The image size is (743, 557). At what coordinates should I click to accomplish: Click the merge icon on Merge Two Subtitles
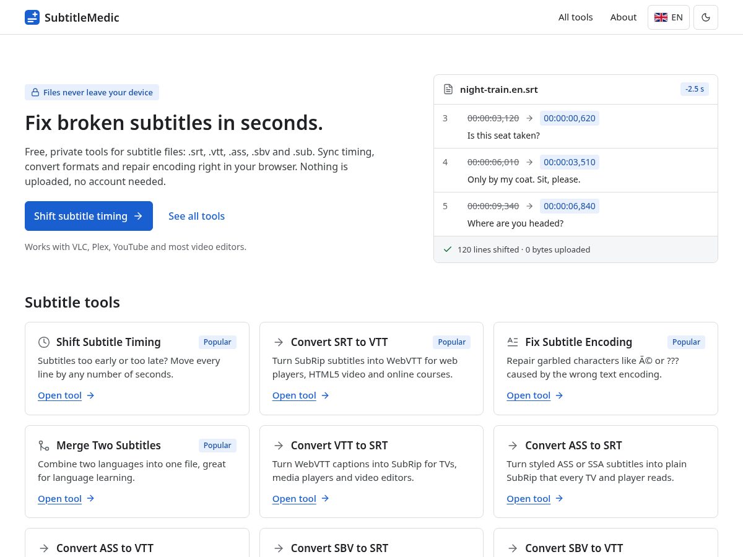coord(44,446)
